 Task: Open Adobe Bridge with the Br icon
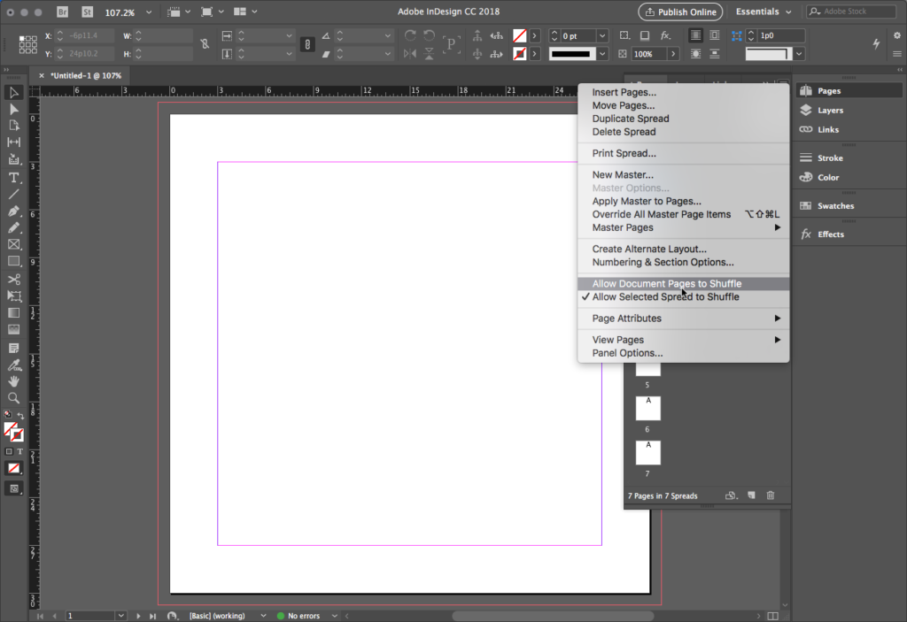coord(63,12)
